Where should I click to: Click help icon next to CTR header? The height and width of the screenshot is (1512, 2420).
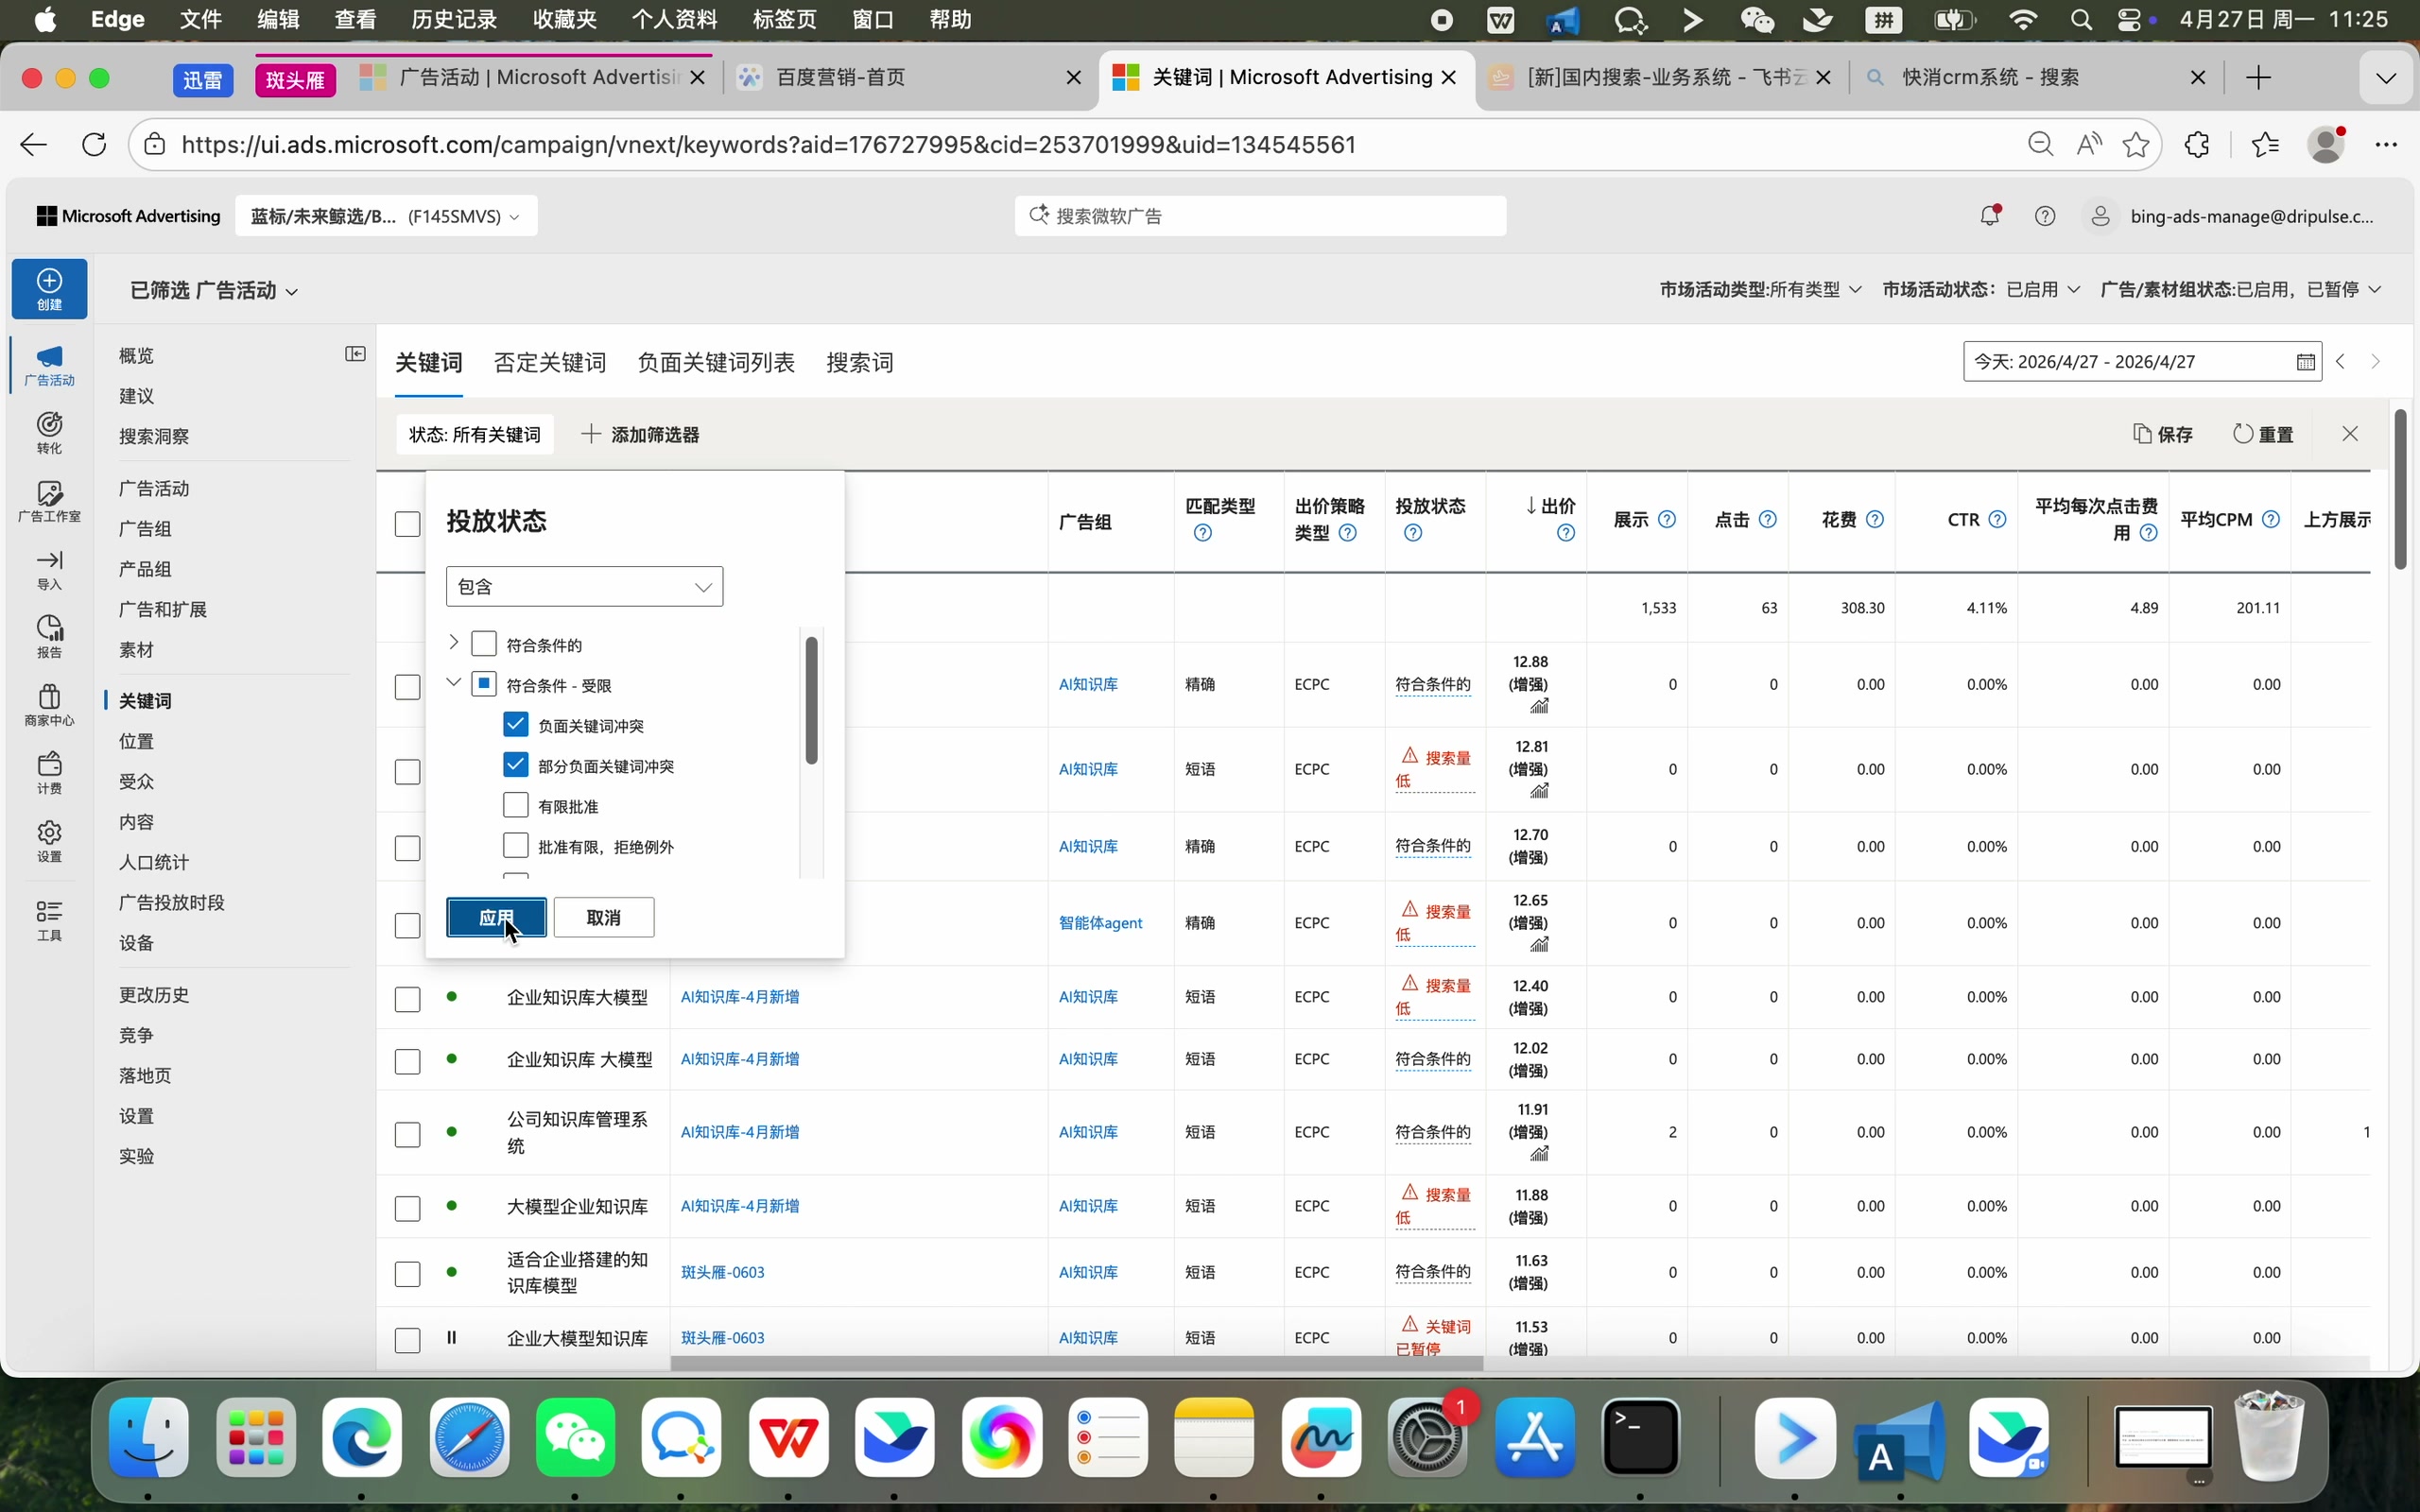(1997, 519)
